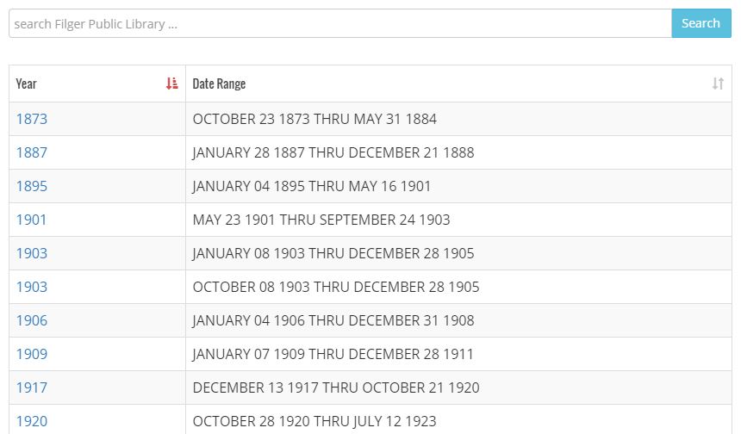This screenshot has height=434, width=741.
Task: Open the 1873 year link
Action: coord(32,119)
